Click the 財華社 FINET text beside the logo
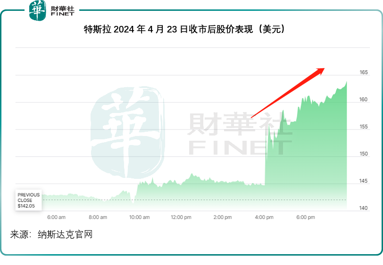383x265 pixels. [62, 11]
